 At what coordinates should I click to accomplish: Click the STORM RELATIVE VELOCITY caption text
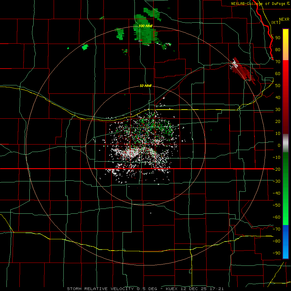[101, 289]
